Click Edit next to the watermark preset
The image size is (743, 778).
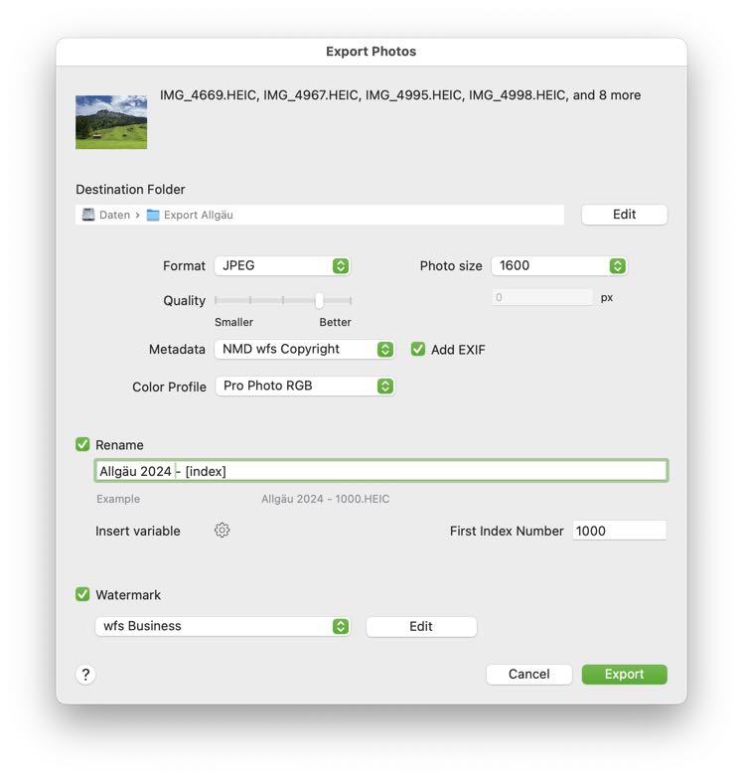coord(421,626)
